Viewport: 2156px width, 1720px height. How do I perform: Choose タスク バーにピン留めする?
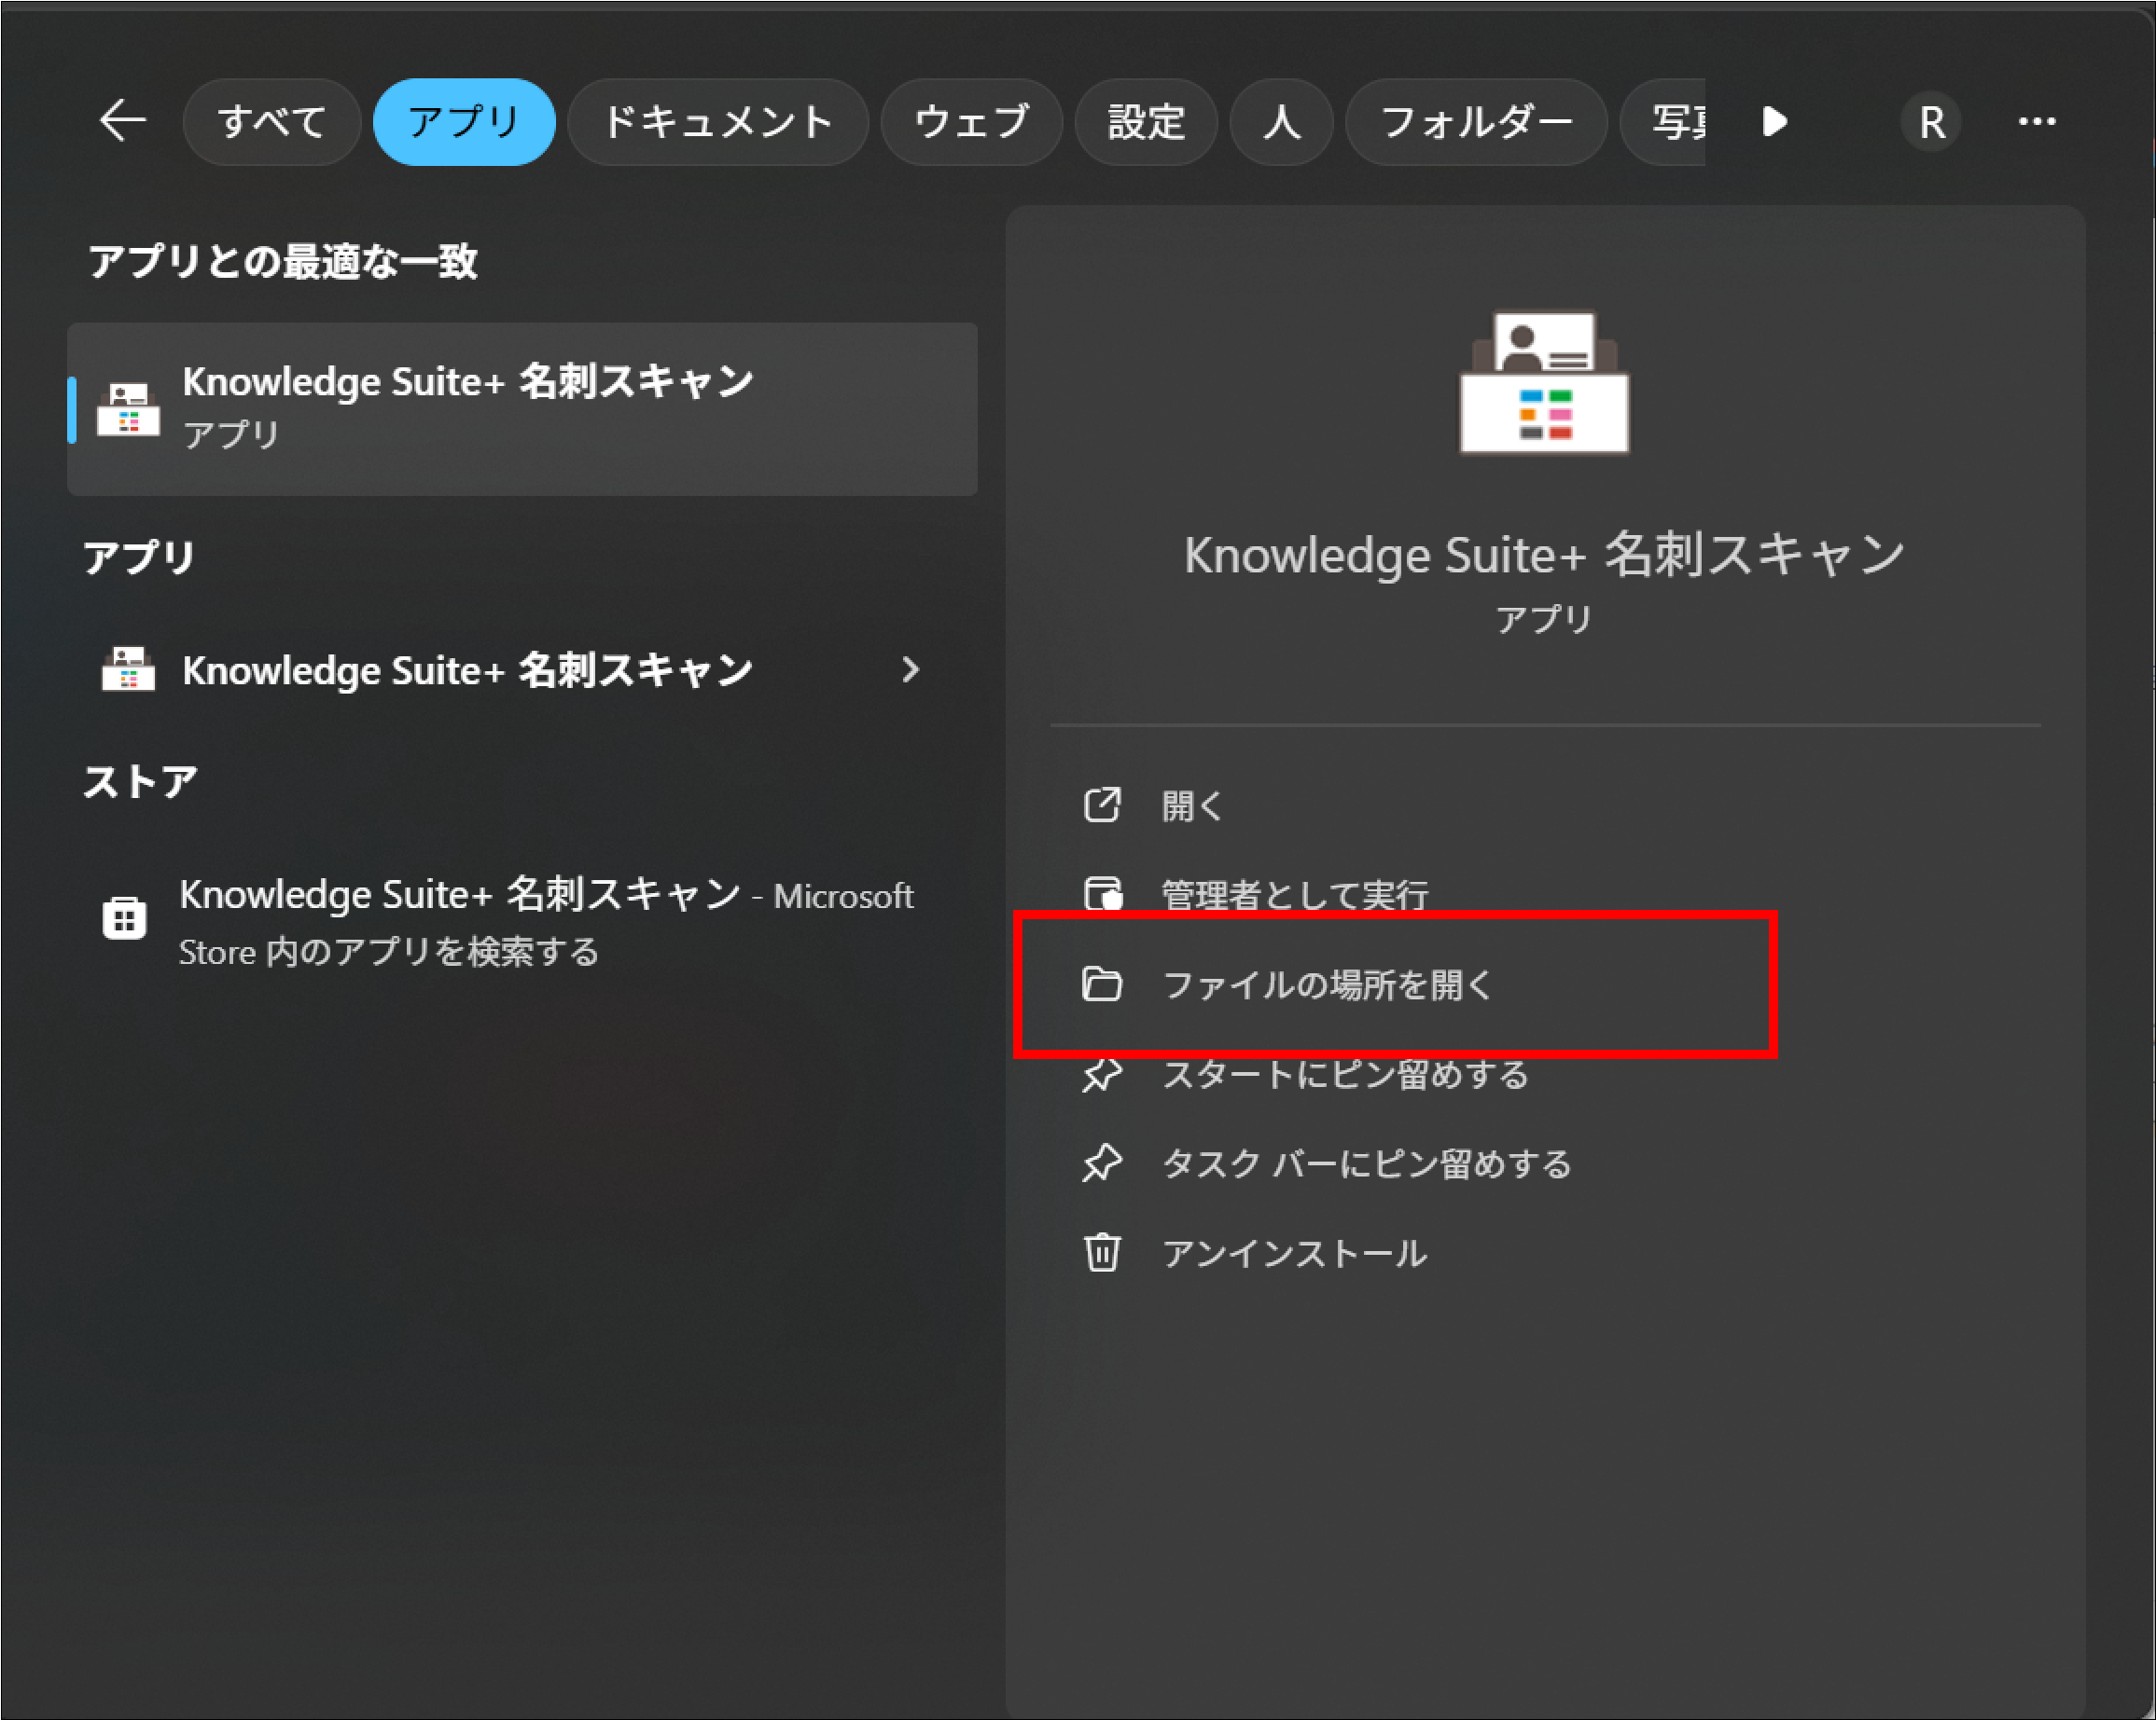point(1367,1163)
